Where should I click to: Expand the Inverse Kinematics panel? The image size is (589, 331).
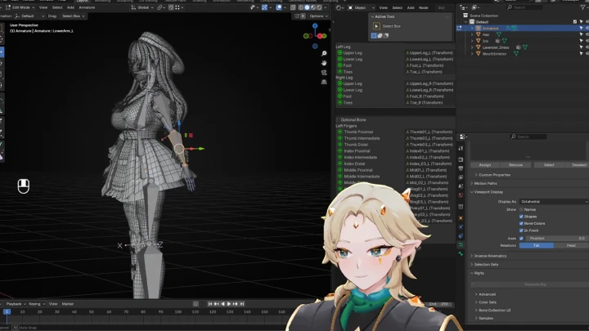(489, 256)
